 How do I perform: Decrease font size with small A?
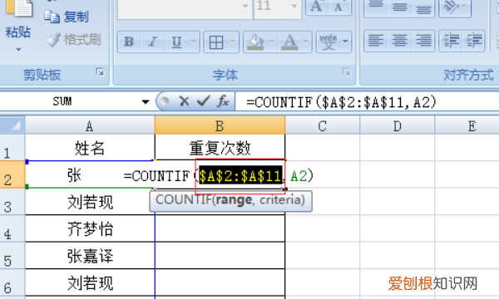click(339, 7)
